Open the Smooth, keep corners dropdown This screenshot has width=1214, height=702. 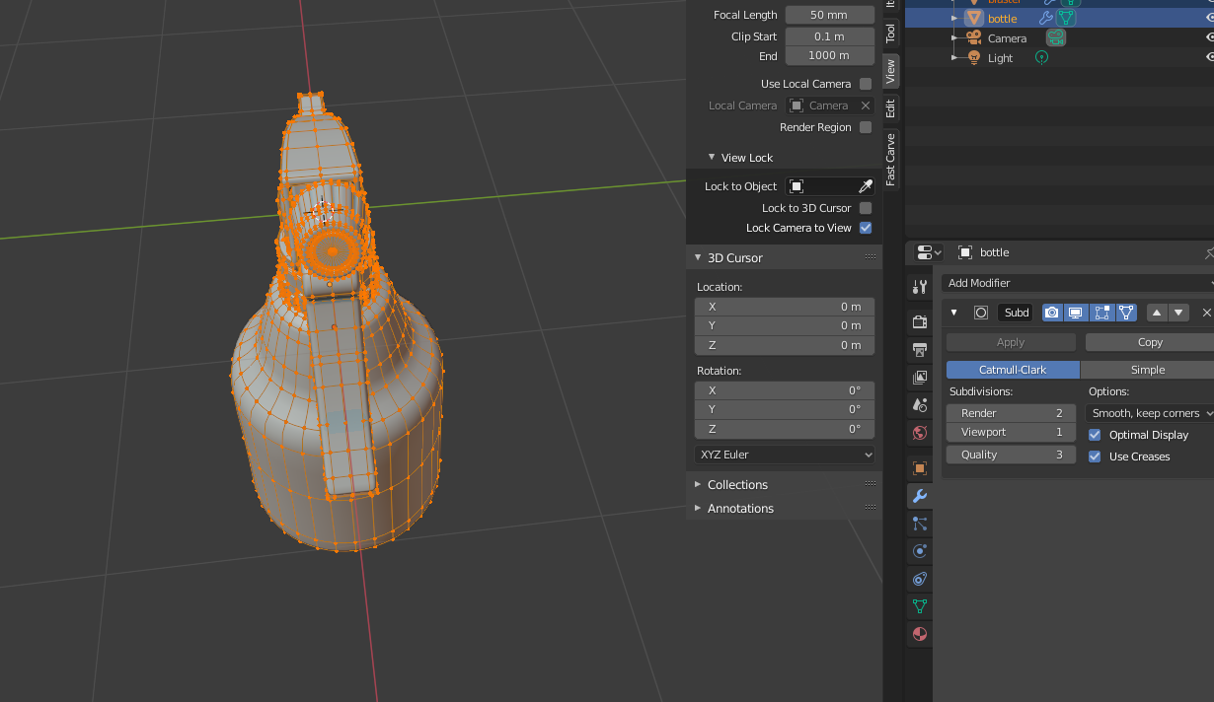[1148, 412]
